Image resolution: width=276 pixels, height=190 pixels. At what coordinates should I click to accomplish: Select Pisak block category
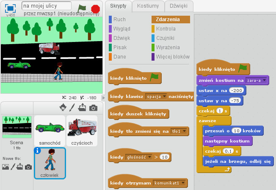tap(118, 47)
